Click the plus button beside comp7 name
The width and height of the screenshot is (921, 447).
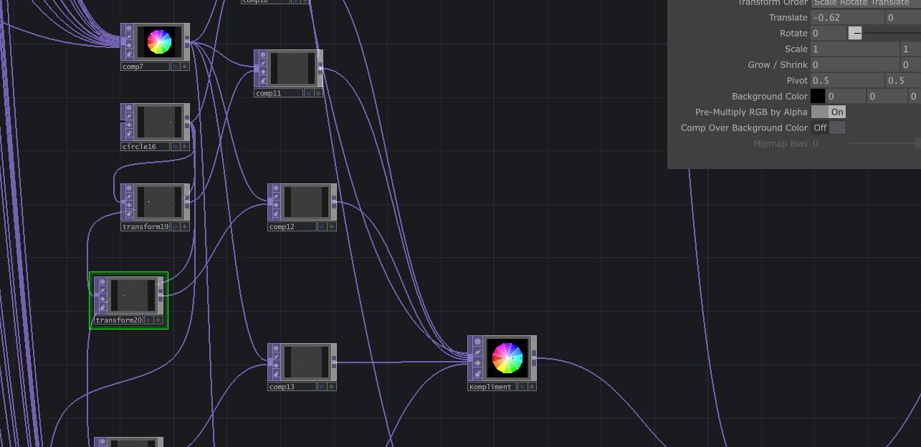pos(185,67)
